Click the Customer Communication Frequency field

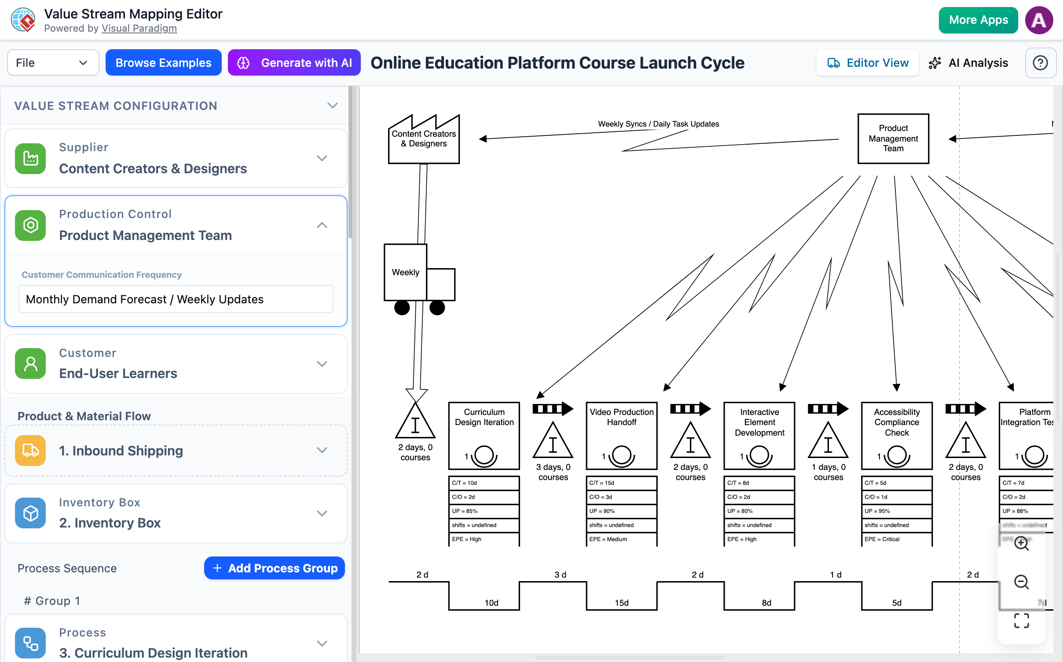click(x=176, y=299)
